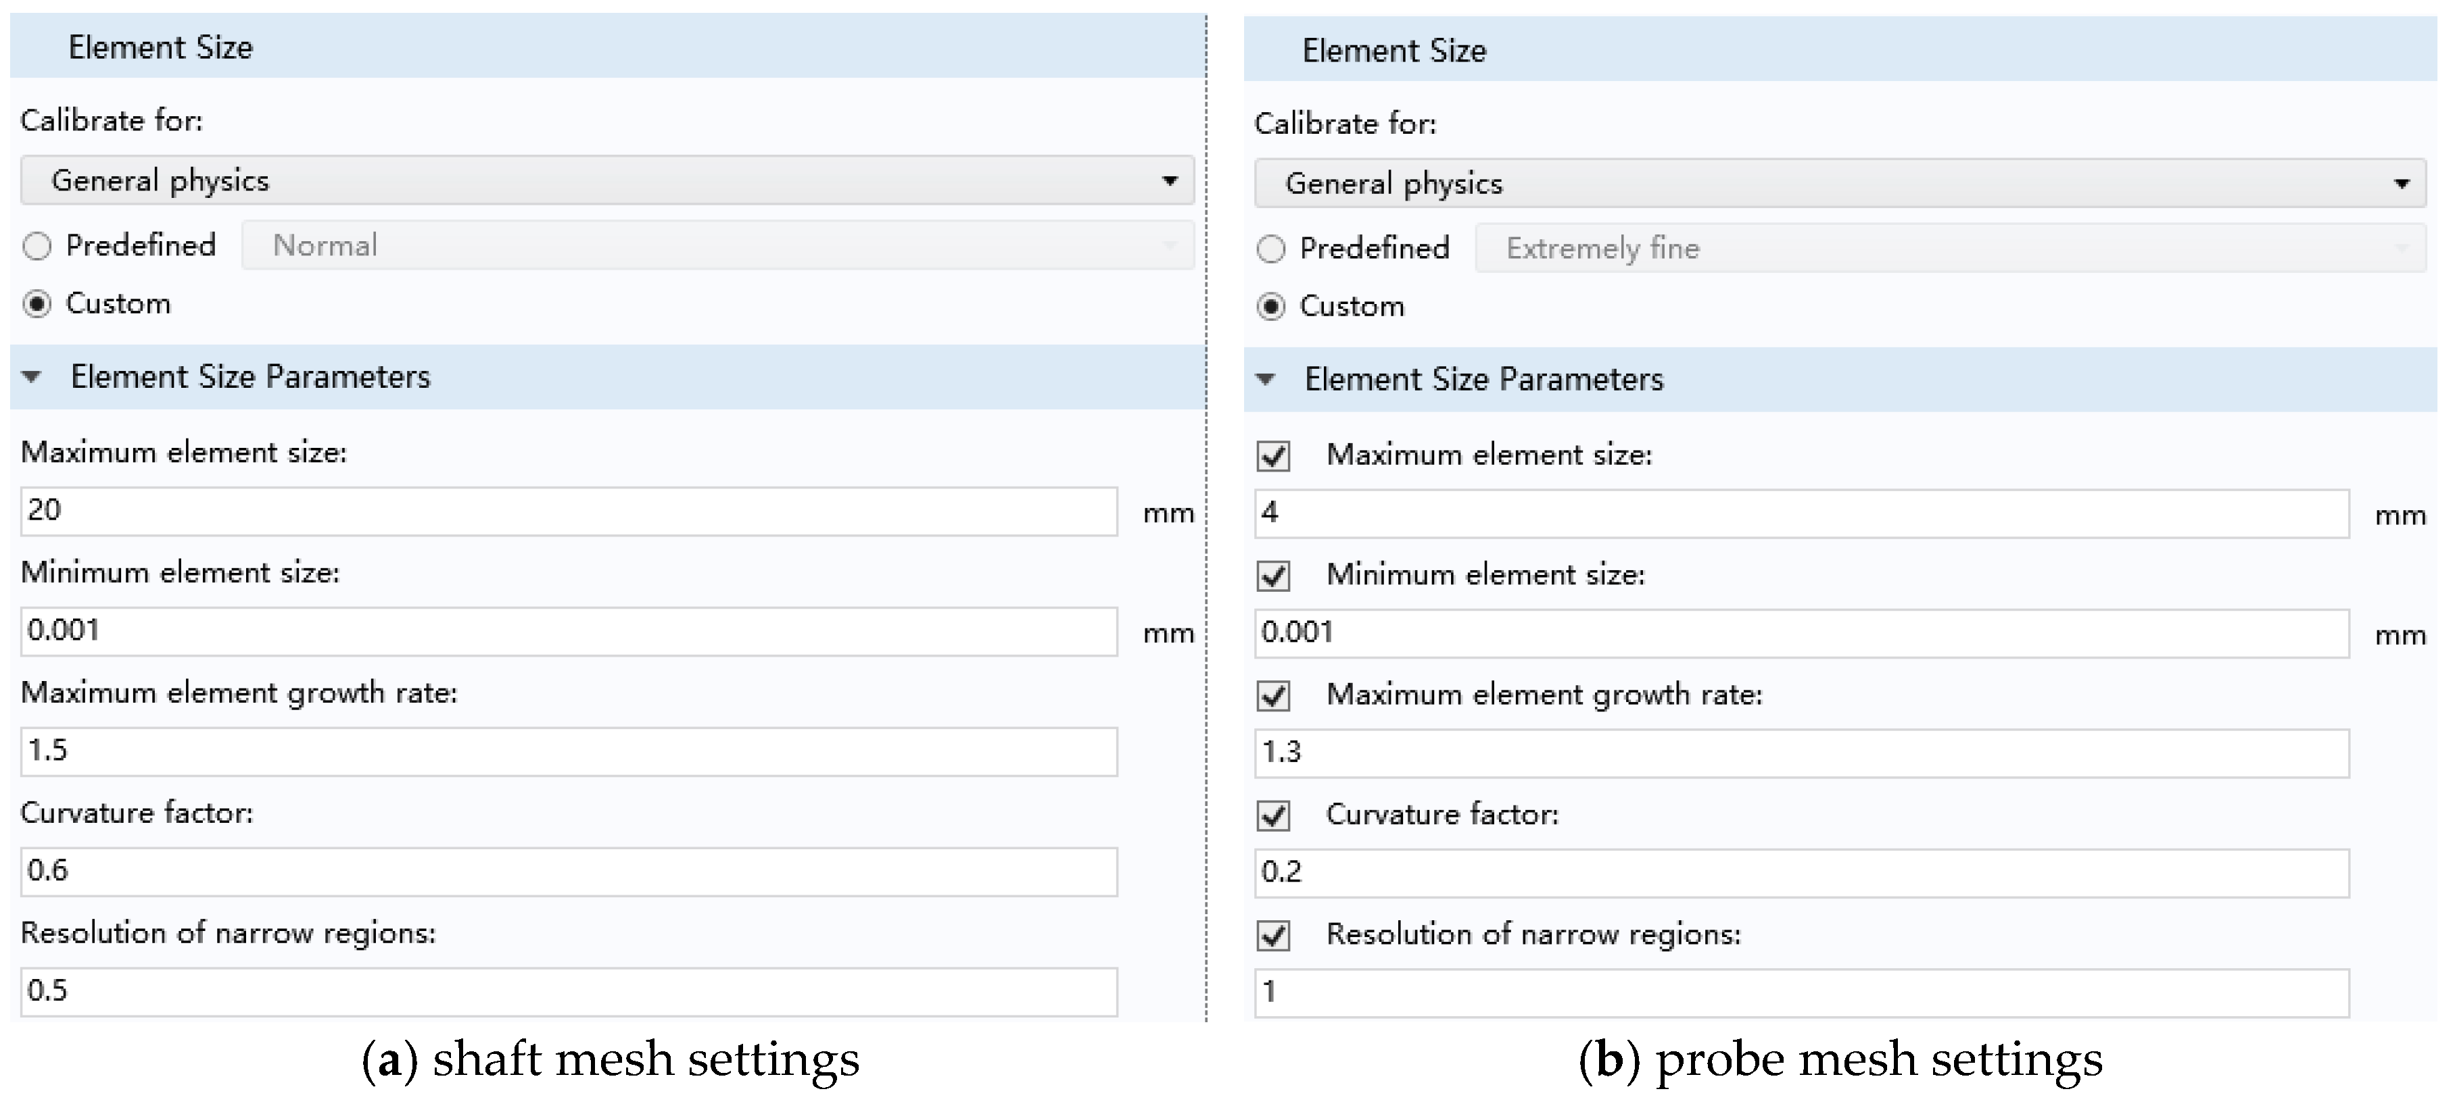
Task: Click probe Curvature factor field showing 0.2
Action: coord(1802,873)
